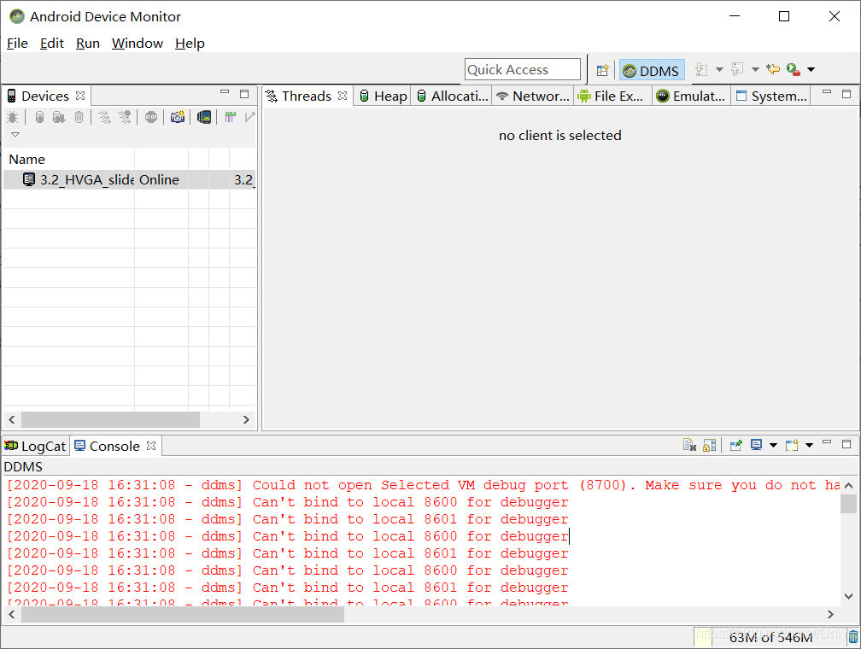Switch to the Emulator Control tab
Image resolution: width=861 pixels, height=649 pixels.
(691, 96)
